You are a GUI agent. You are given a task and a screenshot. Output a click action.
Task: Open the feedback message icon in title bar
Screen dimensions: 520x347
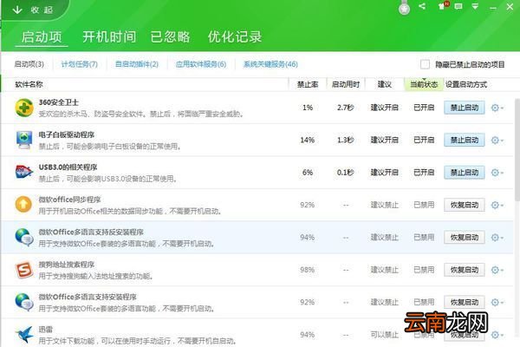point(458,6)
